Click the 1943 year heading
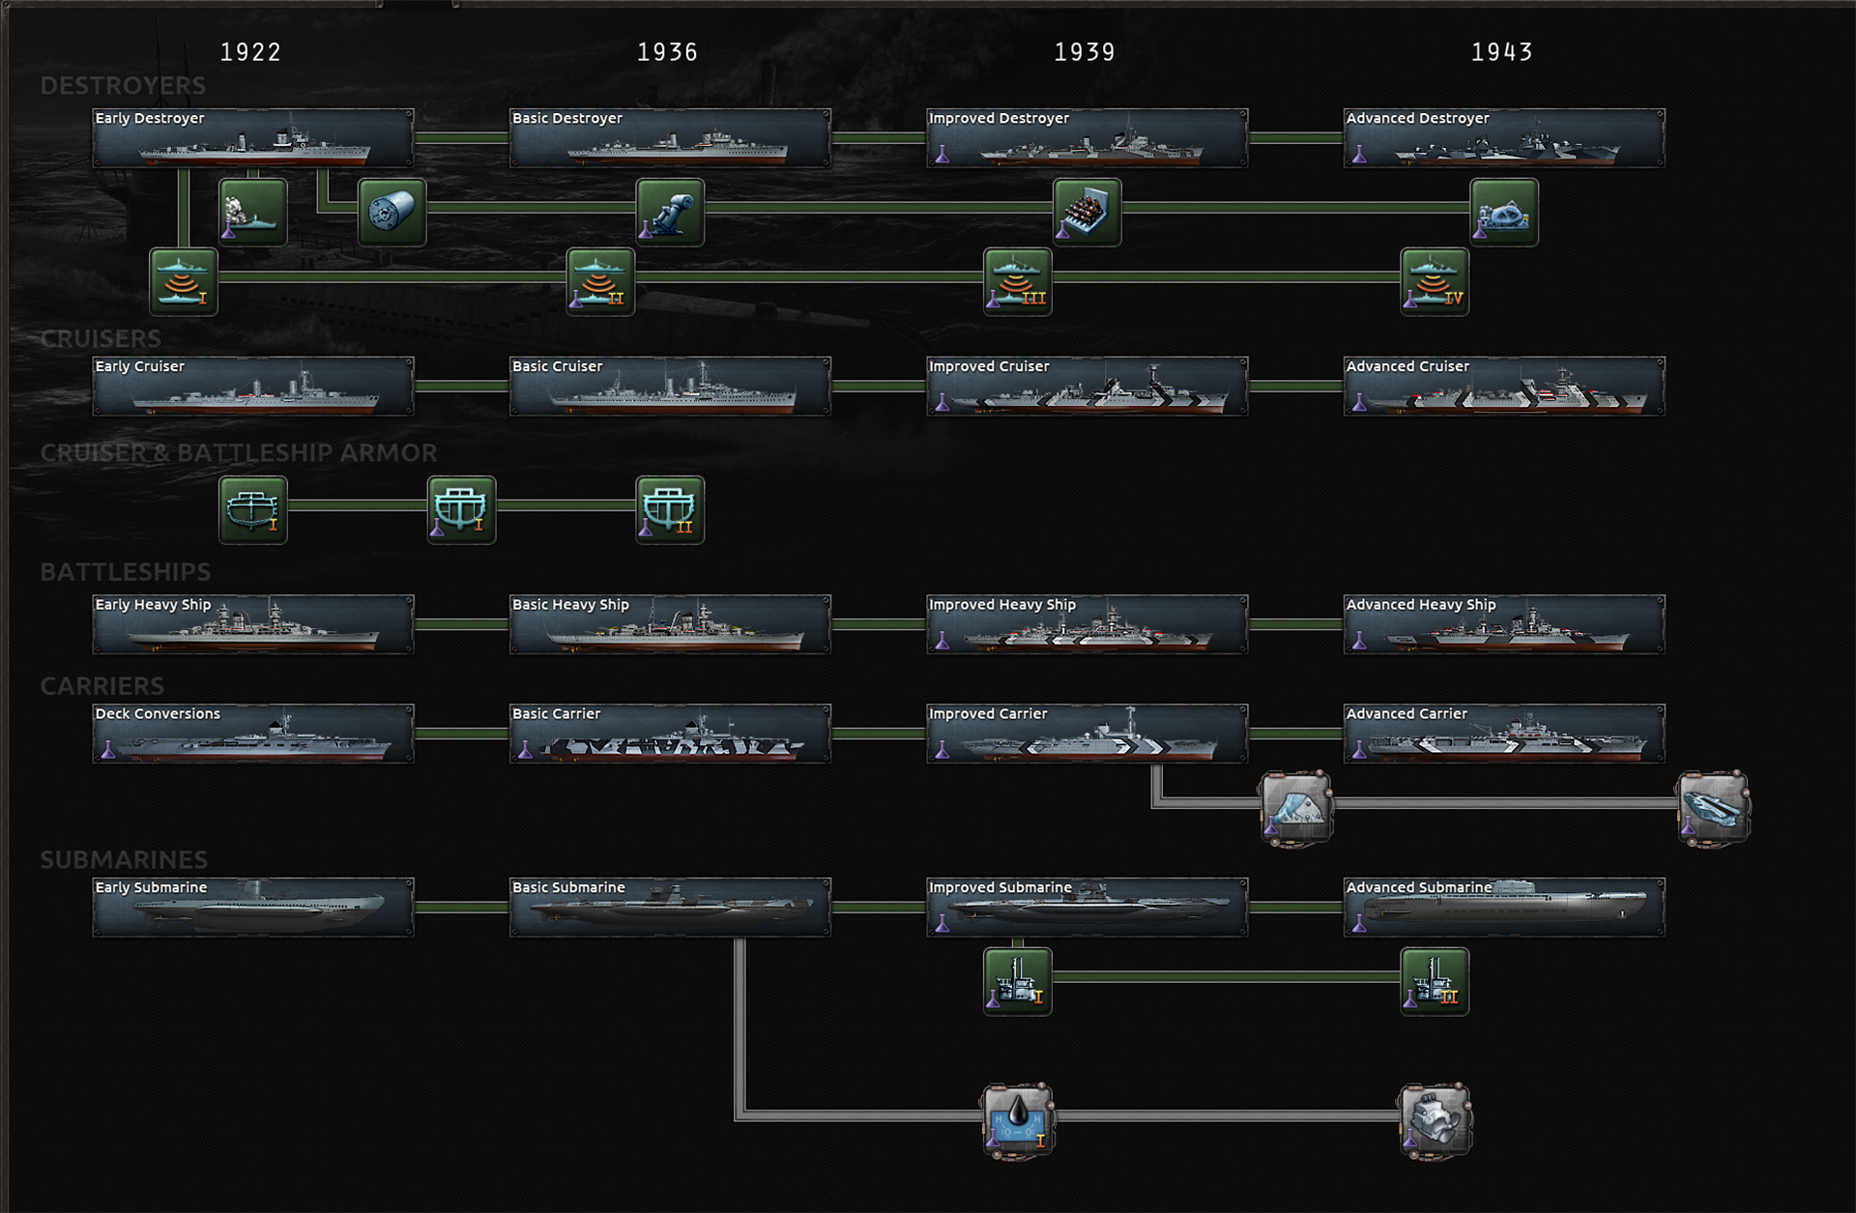Screen dimensions: 1856x1213 click(x=1502, y=52)
